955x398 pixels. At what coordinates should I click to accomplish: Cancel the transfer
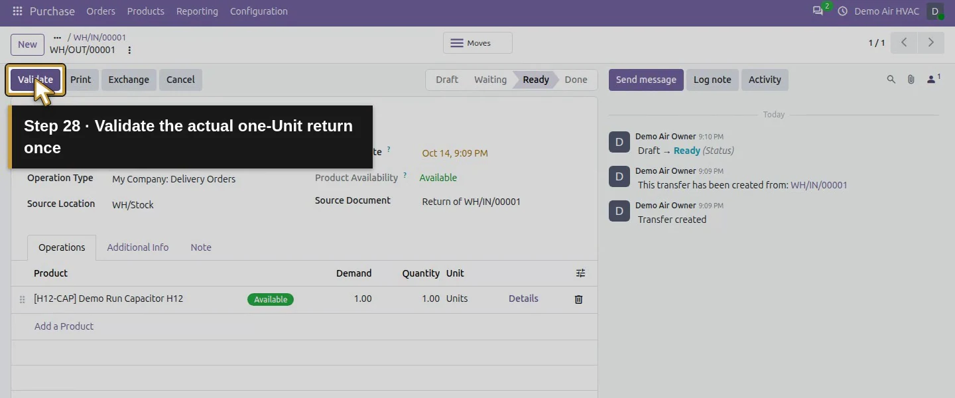pyautogui.click(x=180, y=80)
